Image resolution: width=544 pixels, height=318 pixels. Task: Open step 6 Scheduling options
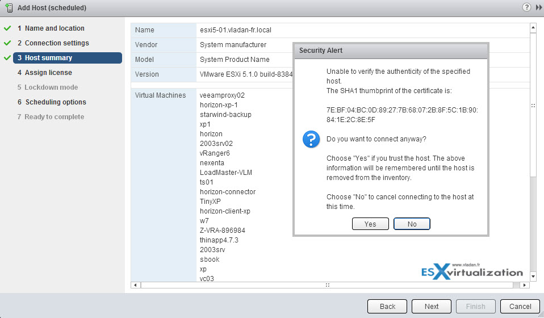(x=52, y=102)
